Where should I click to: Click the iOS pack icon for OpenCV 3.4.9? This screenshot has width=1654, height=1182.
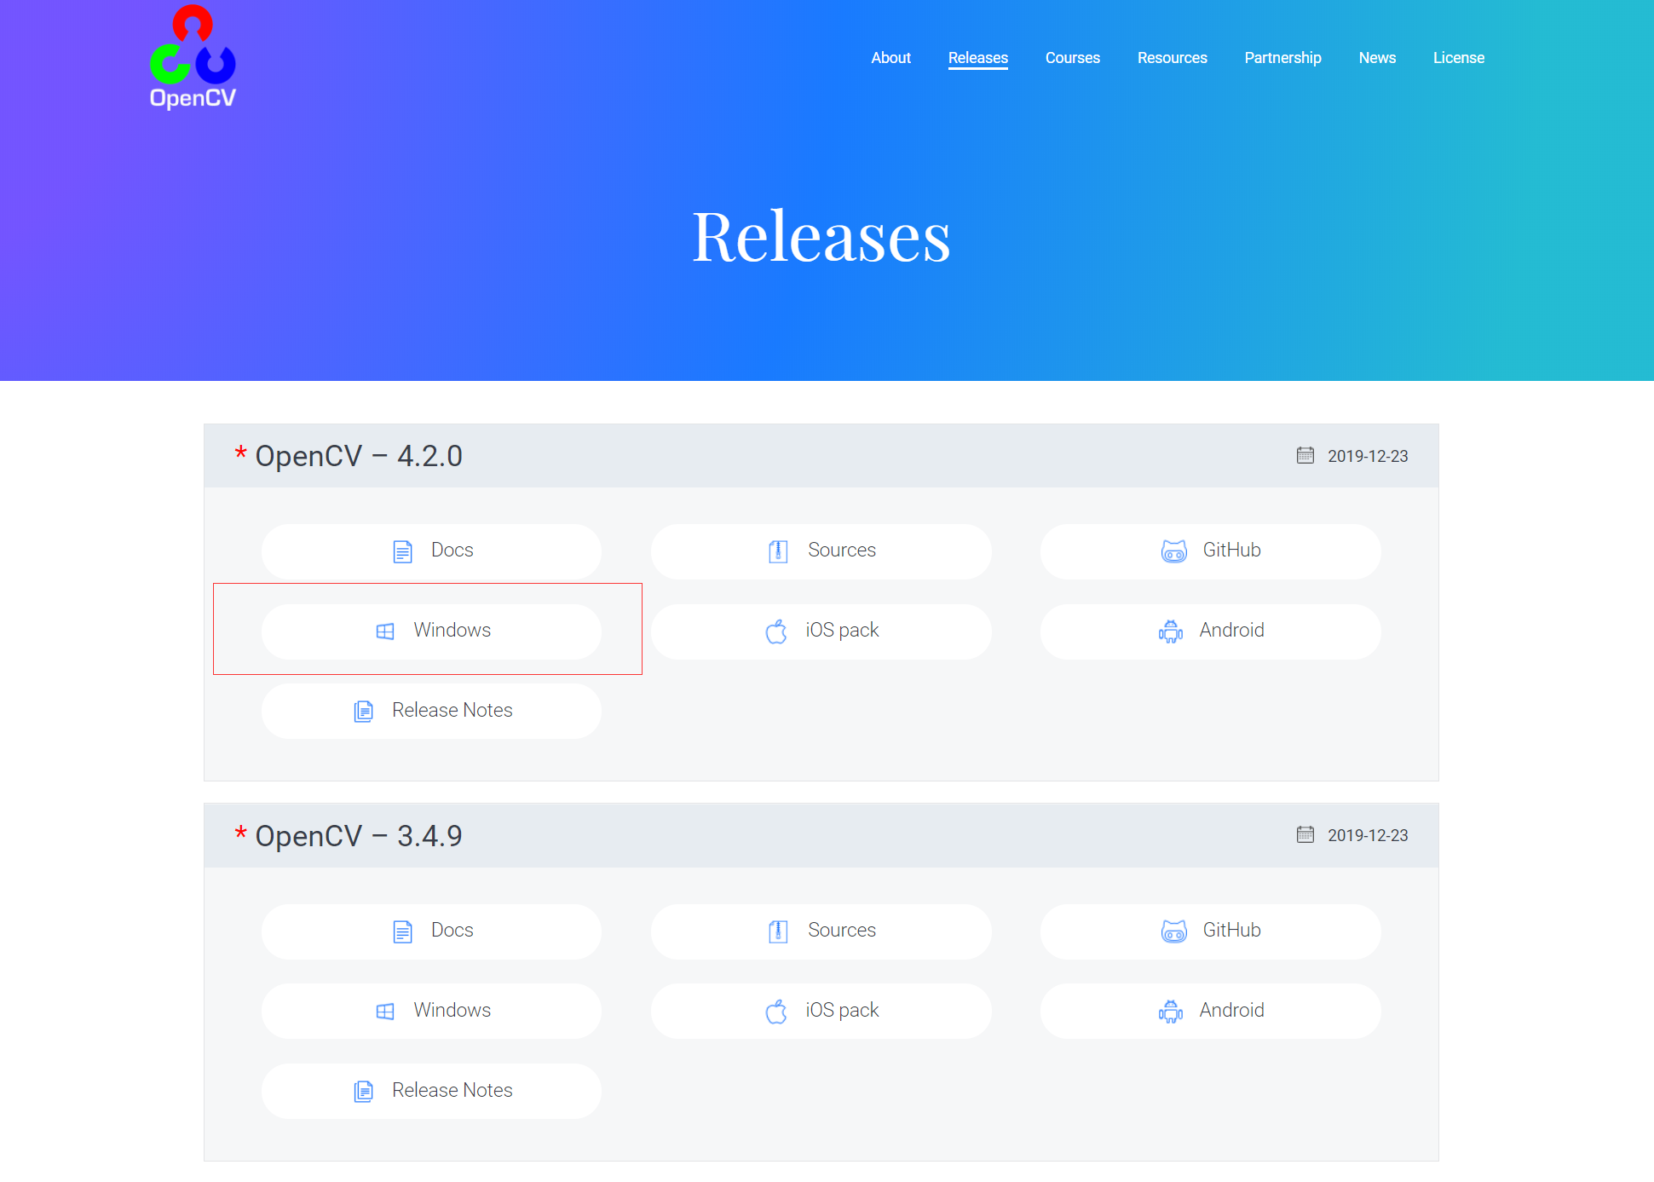pyautogui.click(x=775, y=1009)
